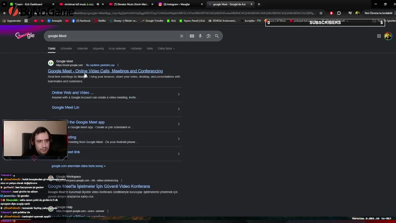This screenshot has height=223, width=396.
Task: Search by image with Google Lens icon
Action: [x=209, y=36]
